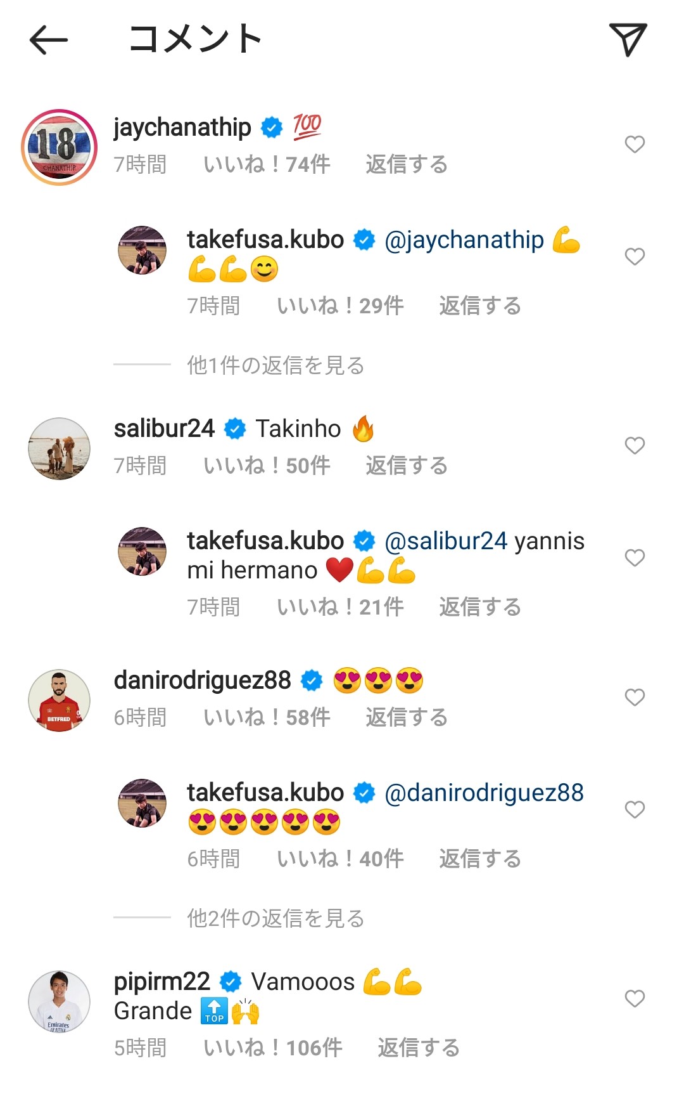Open @salibur24 mention link
684x1094 pixels.
pyautogui.click(x=446, y=541)
